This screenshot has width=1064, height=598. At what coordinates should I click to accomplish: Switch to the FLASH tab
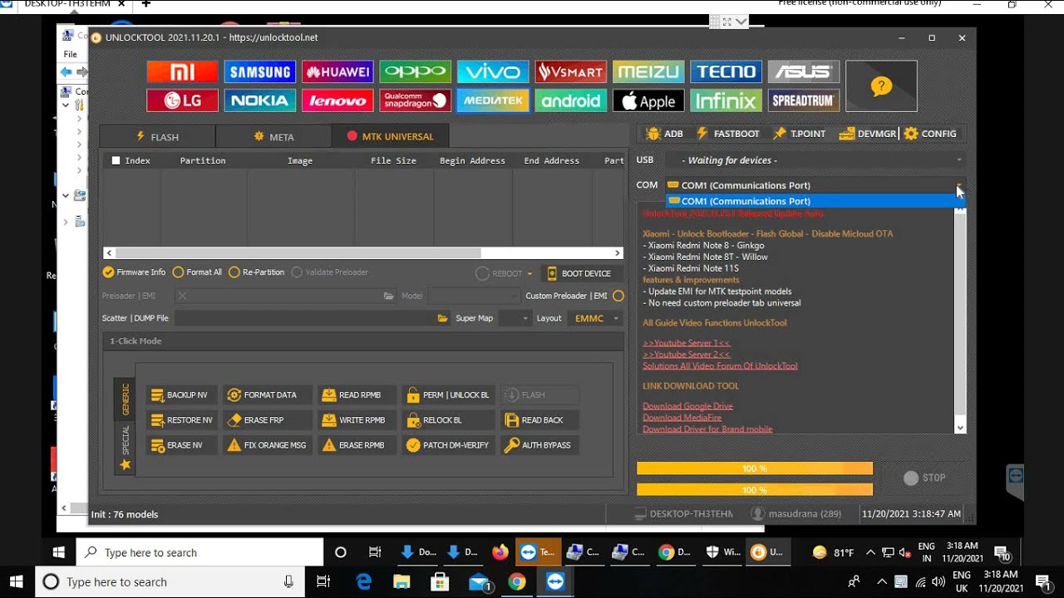tap(157, 136)
